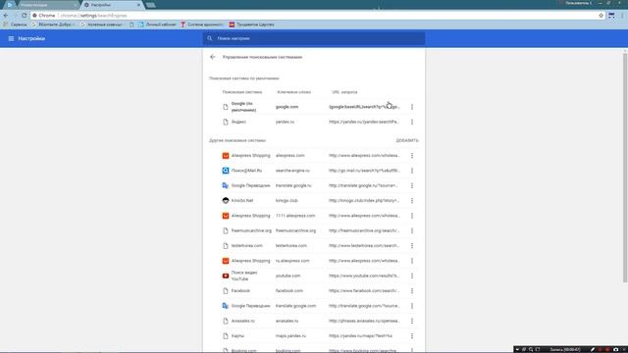
Task: Open more actions for Avasales.ru row
Action: coord(412,321)
